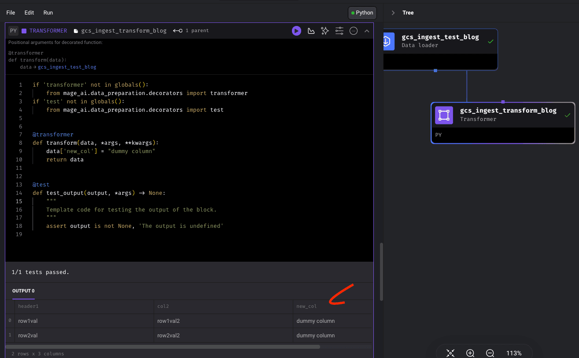Click code line 9 with new_col assignment
Viewport: 579px width, 358px height.
click(101, 151)
